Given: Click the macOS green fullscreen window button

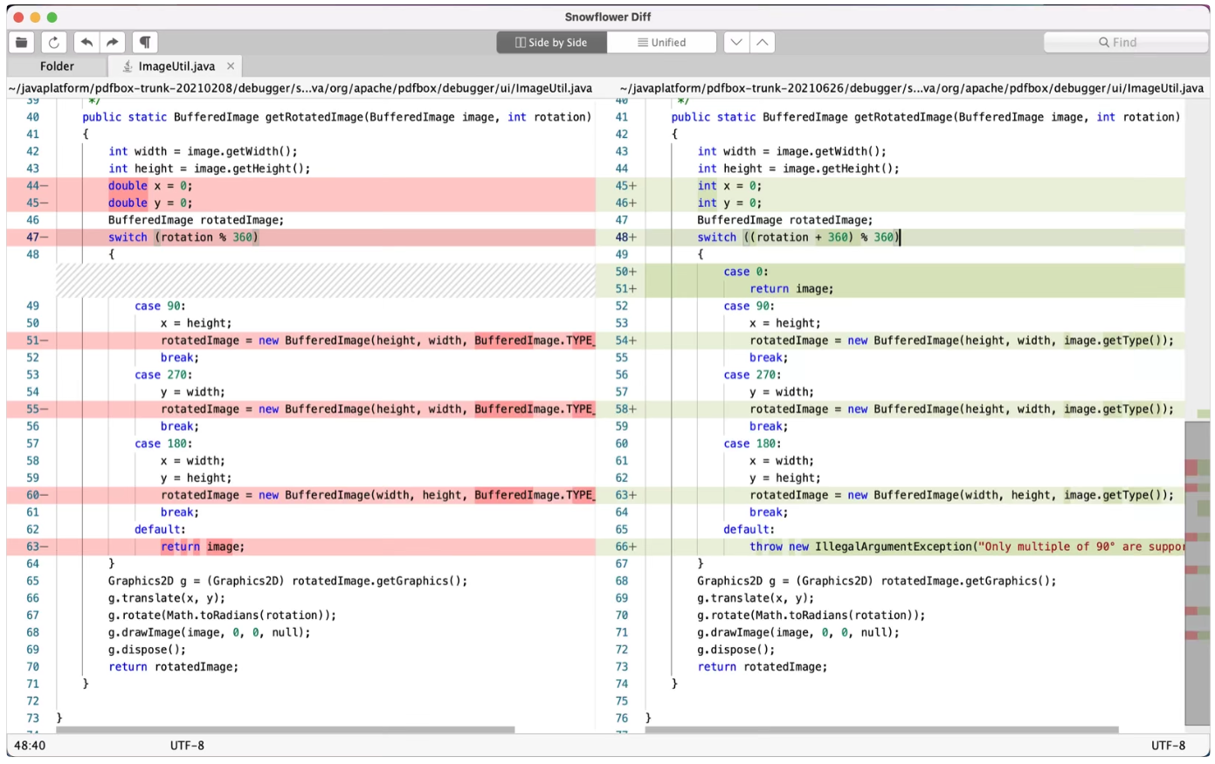Looking at the screenshot, I should (52, 17).
